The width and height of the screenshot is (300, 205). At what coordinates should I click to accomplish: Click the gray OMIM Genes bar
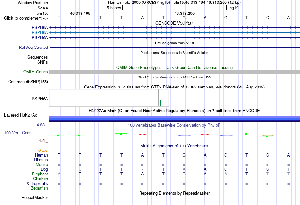click(175, 72)
